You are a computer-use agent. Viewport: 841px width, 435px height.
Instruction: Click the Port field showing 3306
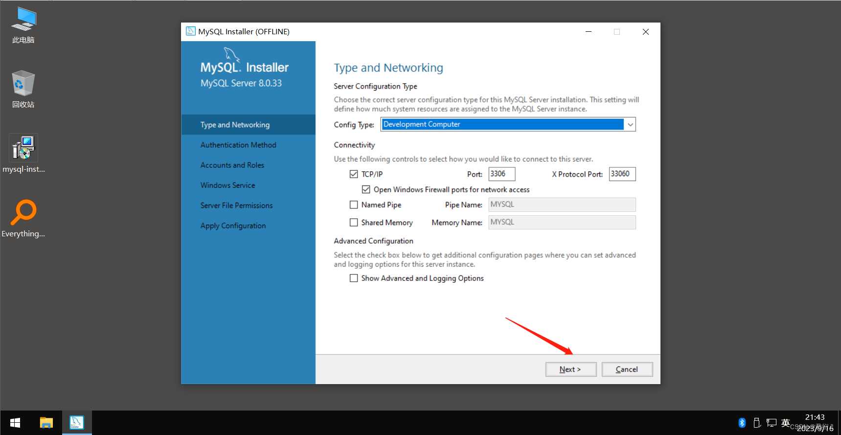coord(502,174)
